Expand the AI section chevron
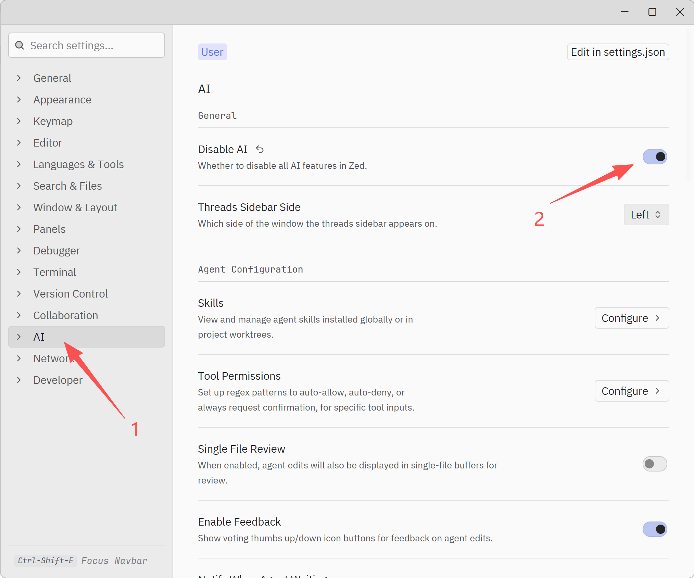The height and width of the screenshot is (578, 694). click(x=19, y=337)
